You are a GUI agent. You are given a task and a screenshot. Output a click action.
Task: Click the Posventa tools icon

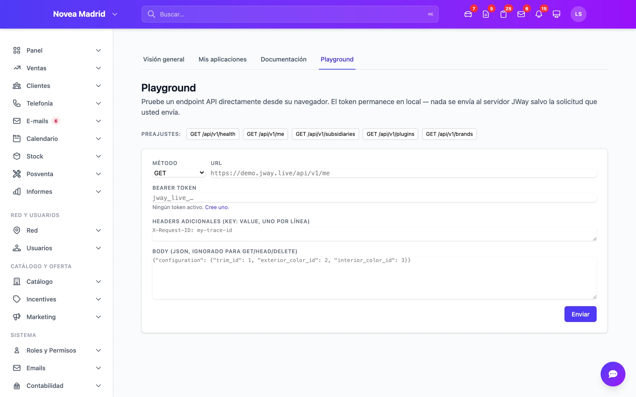(17, 174)
